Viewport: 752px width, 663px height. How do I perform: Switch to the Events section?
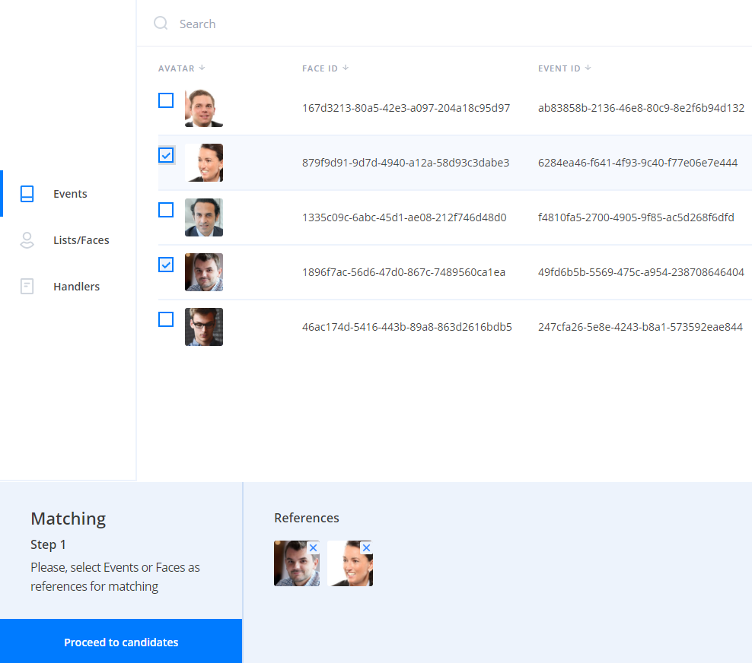70,193
